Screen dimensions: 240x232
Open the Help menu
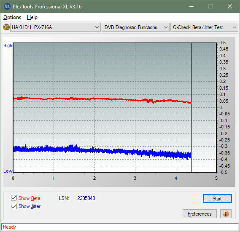click(x=32, y=17)
